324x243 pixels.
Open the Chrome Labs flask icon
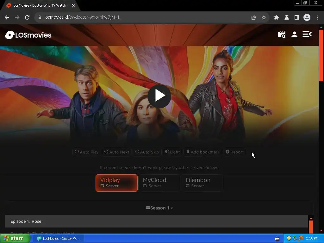(x=287, y=18)
